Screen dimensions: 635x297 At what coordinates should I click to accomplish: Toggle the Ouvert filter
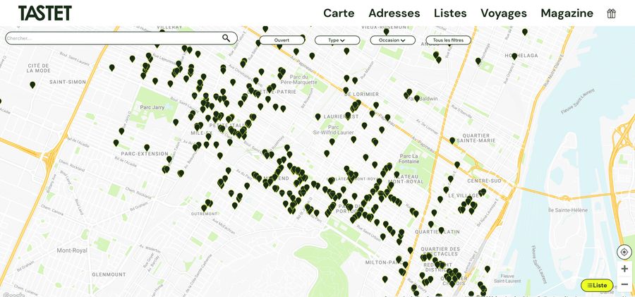[282, 40]
